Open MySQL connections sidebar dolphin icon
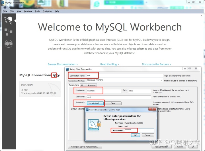 pos(8,20)
